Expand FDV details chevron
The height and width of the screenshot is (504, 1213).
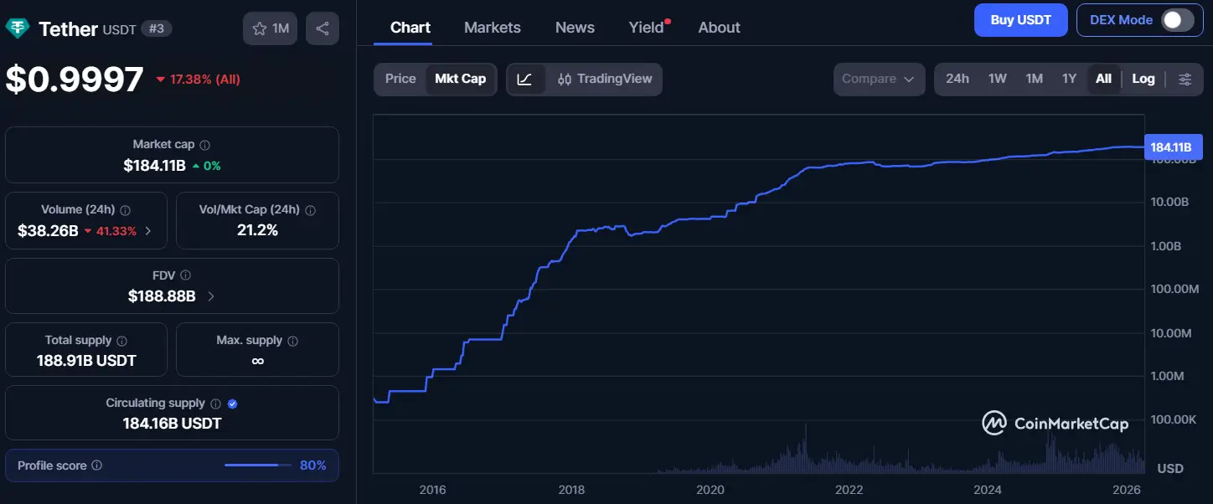(210, 296)
